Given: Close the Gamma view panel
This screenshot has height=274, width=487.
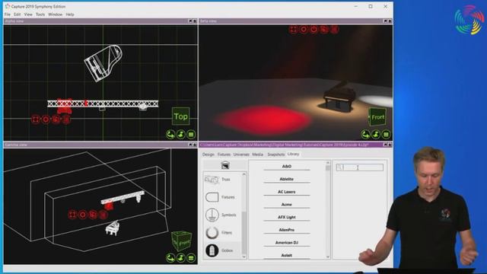Looking at the screenshot, I should point(195,145).
